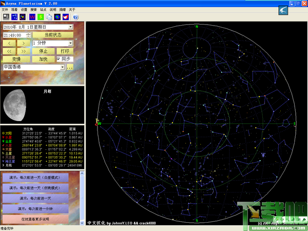
Task: Click the fast rewind << button
Action: tap(9, 51)
